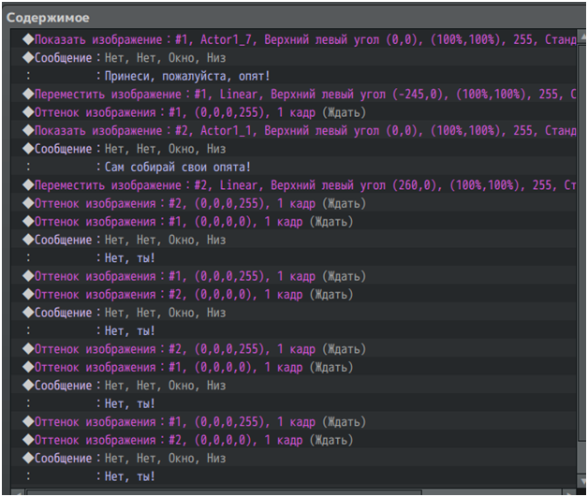Screen dimensions: 588x497
Task: Select the first Оттенок изображения #1 command
Action: (x=187, y=112)
